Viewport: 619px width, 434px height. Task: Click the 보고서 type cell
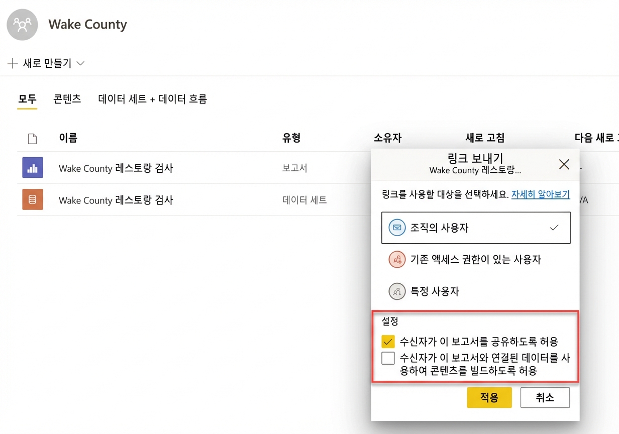(294, 168)
